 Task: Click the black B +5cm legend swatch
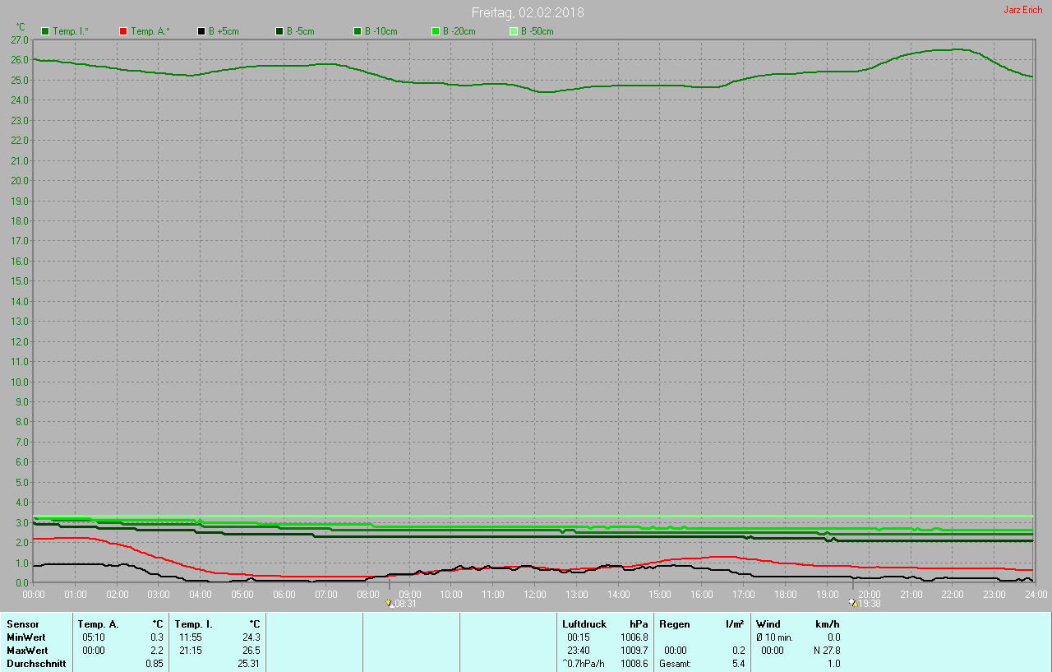[201, 31]
